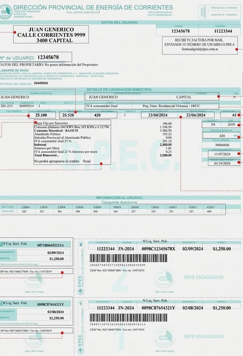
Task: Click date 02/09/2024 in left stub
Action: (x=55, y=253)
